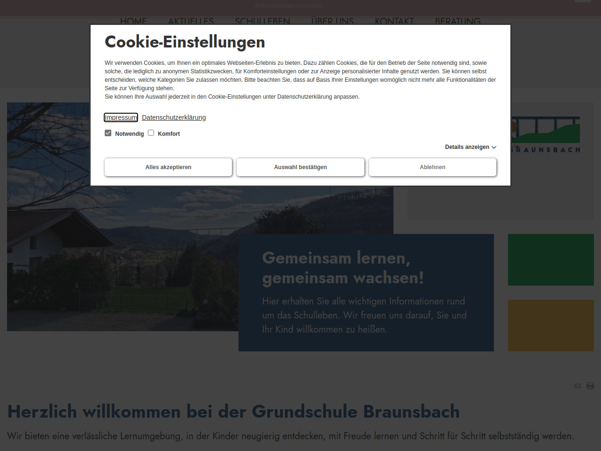Go to Home in navigation bar
The height and width of the screenshot is (451, 601).
[133, 21]
